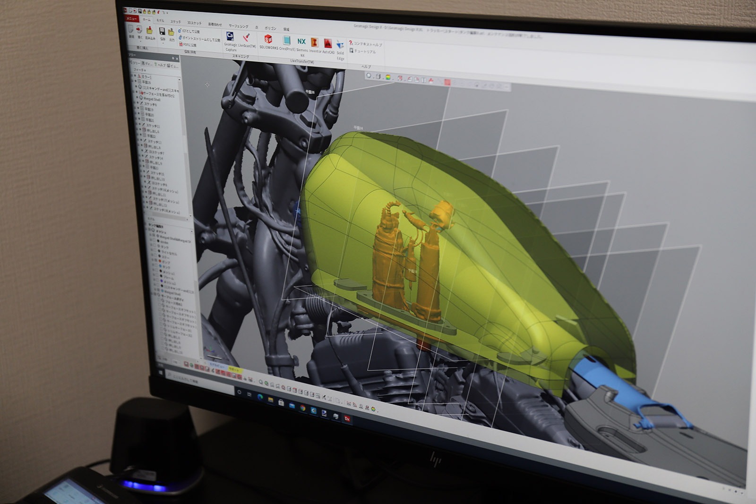Click feature tree scrollbar up arrow
Viewport: 756px width, 504px height.
click(179, 80)
